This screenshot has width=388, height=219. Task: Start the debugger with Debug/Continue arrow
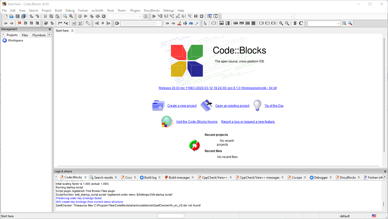click(154, 16)
